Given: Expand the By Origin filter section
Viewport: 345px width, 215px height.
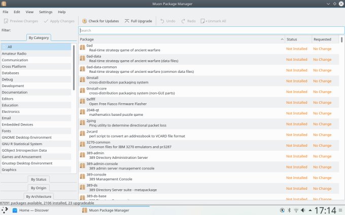Looking at the screenshot, I should pyautogui.click(x=39, y=188).
